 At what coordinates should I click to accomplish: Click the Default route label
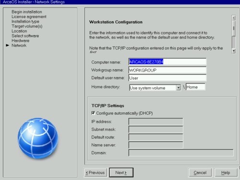[103, 137]
